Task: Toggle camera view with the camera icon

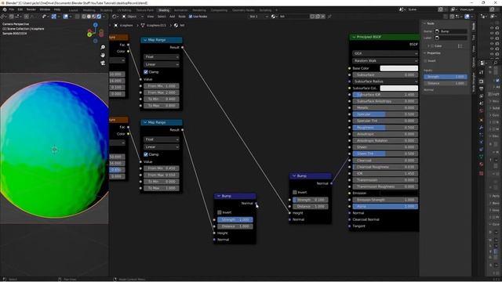Action: (x=103, y=63)
